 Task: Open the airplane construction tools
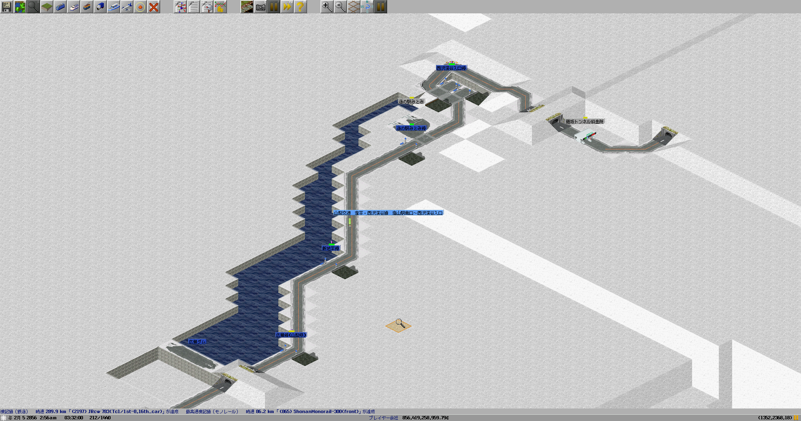(127, 7)
